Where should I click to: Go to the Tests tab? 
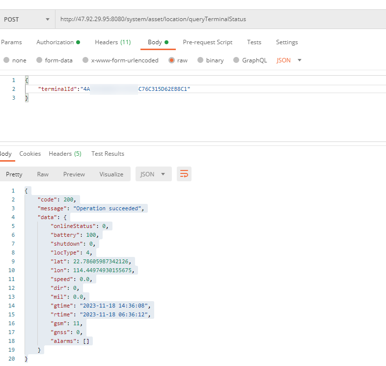tap(254, 42)
